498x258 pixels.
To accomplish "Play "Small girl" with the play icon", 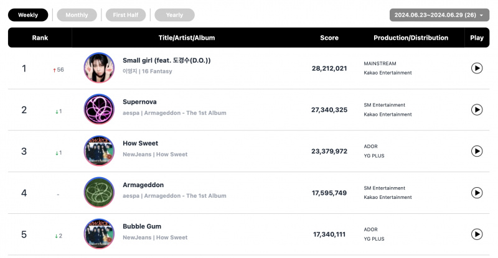I will pyautogui.click(x=476, y=68).
